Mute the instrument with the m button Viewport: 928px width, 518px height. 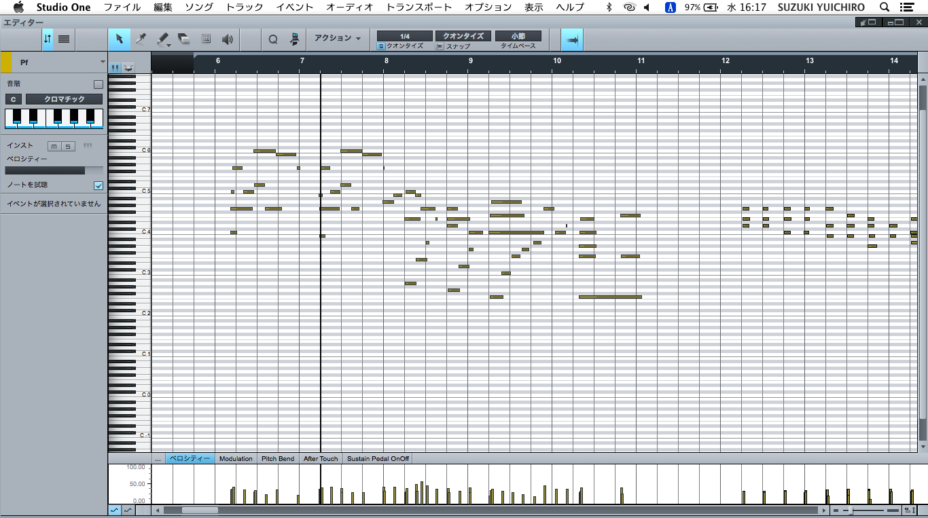pos(54,146)
